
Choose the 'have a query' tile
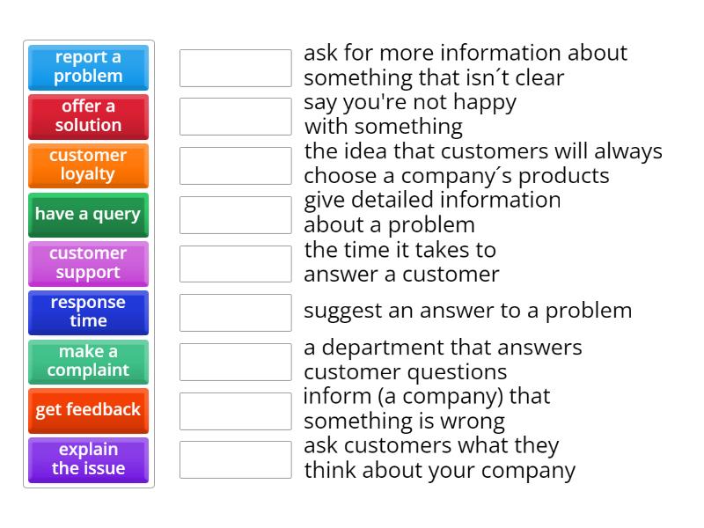coord(88,215)
